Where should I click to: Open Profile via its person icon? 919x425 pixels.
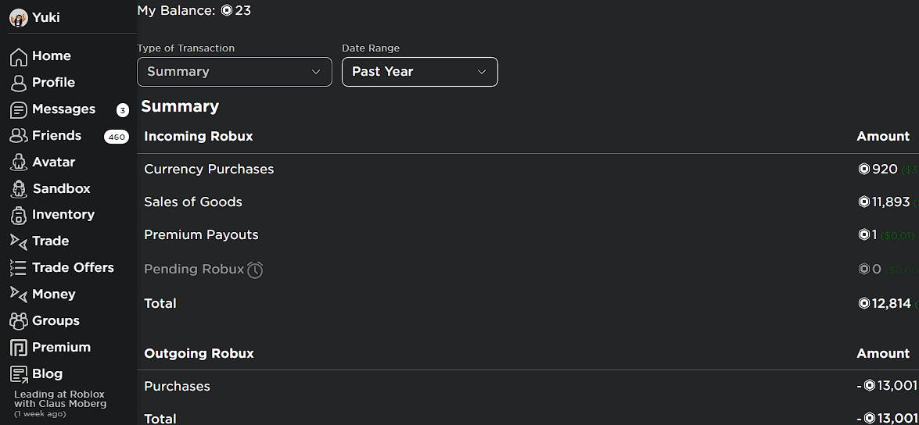pos(19,83)
